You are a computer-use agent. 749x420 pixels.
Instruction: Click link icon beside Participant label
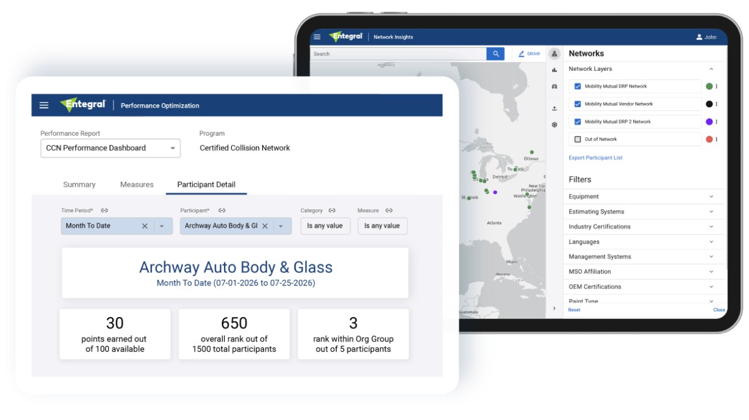coord(222,211)
